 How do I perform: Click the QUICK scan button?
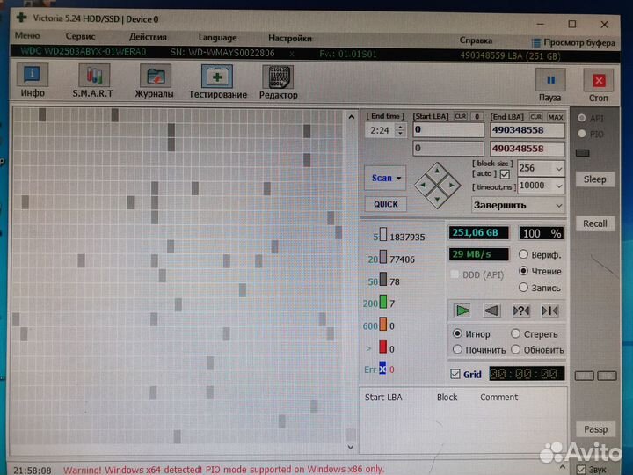(x=385, y=204)
